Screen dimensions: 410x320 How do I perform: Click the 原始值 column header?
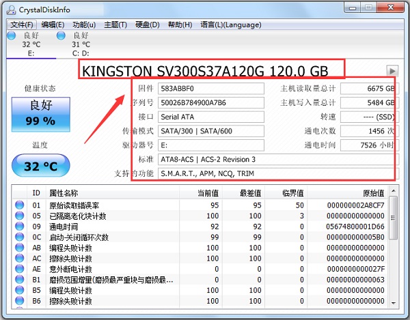(348, 193)
